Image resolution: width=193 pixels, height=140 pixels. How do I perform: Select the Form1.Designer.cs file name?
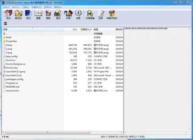pos(16,64)
